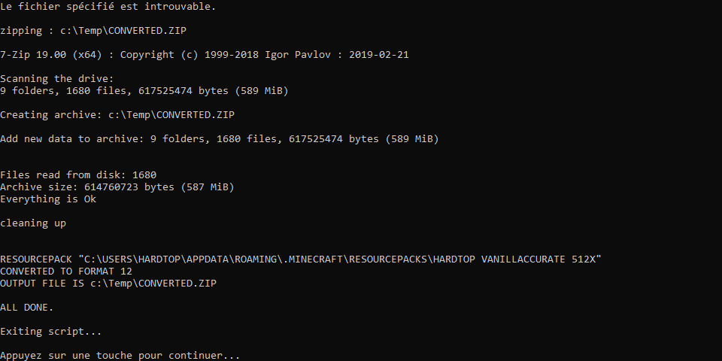
Task: Click the 2019-02-21 release date
Action: [x=379, y=55]
